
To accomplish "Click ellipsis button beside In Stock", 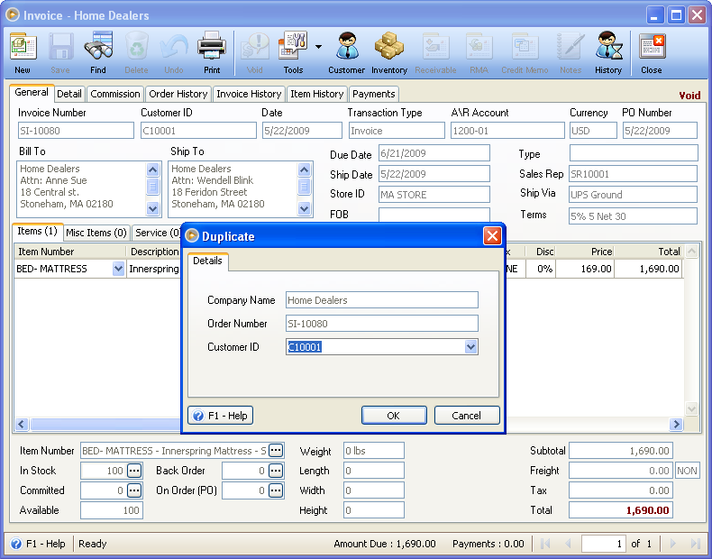I will 134,471.
